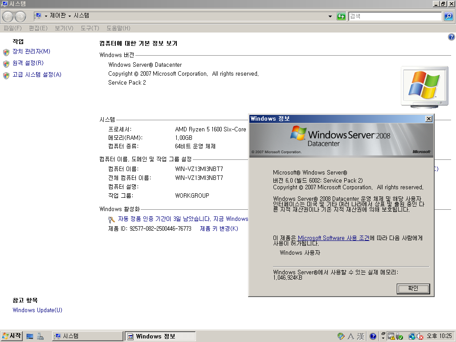Screen dimensions: 456x342
Task: Click the shield icon beside 원격 설정
Action: tap(6, 64)
